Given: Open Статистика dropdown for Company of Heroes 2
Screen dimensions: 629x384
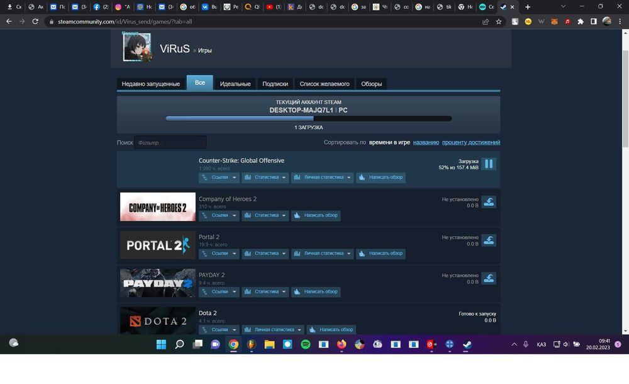Looking at the screenshot, I should point(265,216).
